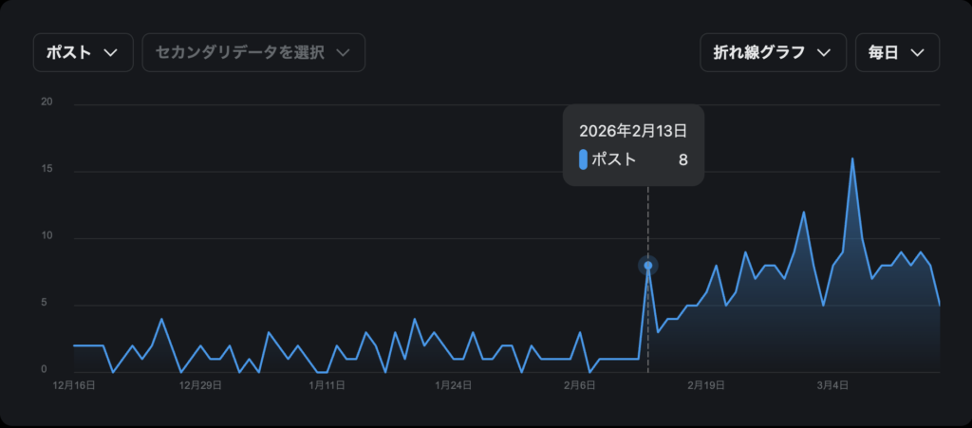Image resolution: width=972 pixels, height=428 pixels.
Task: Click the chevron arrow beside 折れ線グラフ
Action: [824, 53]
